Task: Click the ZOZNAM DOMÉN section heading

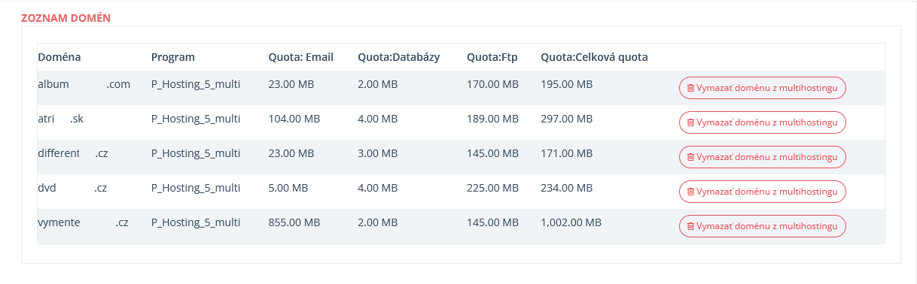Action: pyautogui.click(x=66, y=17)
